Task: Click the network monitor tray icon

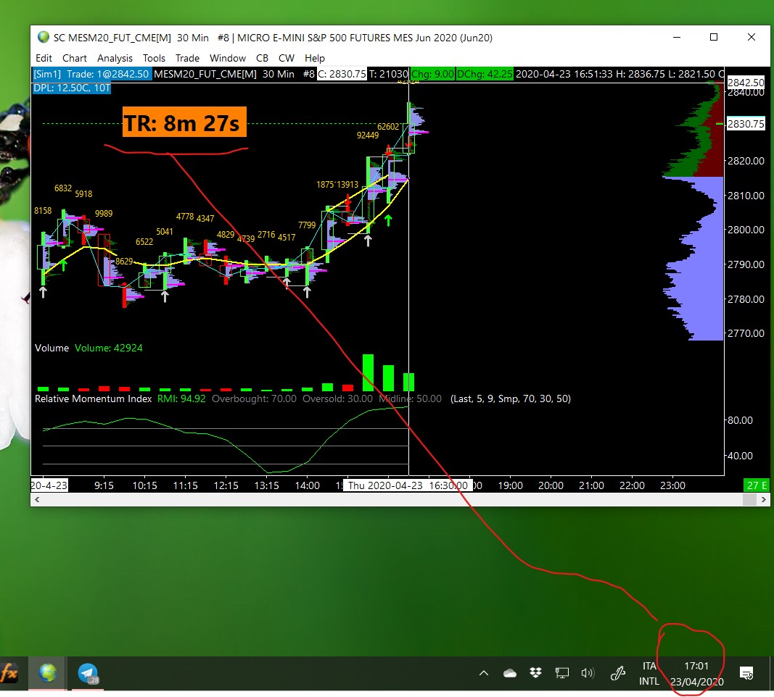Action: point(561,673)
